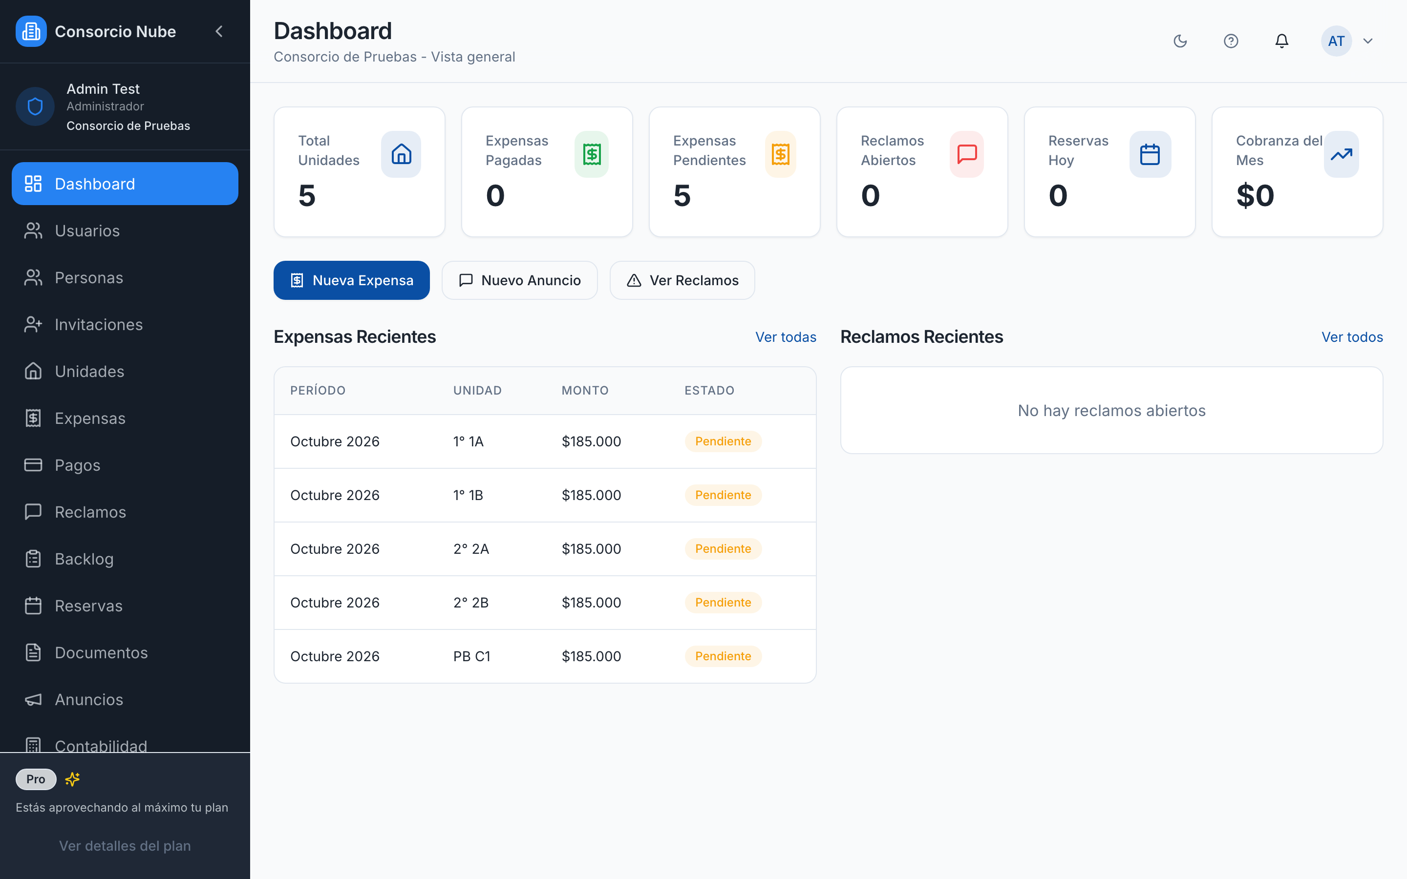Image resolution: width=1407 pixels, height=879 pixels.
Task: Click unit PB C1 in expensas table
Action: [x=471, y=656]
